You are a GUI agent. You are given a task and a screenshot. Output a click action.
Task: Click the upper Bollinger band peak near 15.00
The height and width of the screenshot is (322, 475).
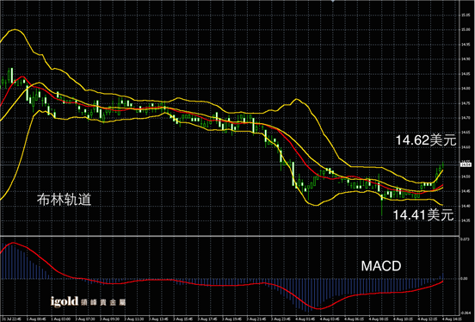(x=15, y=30)
